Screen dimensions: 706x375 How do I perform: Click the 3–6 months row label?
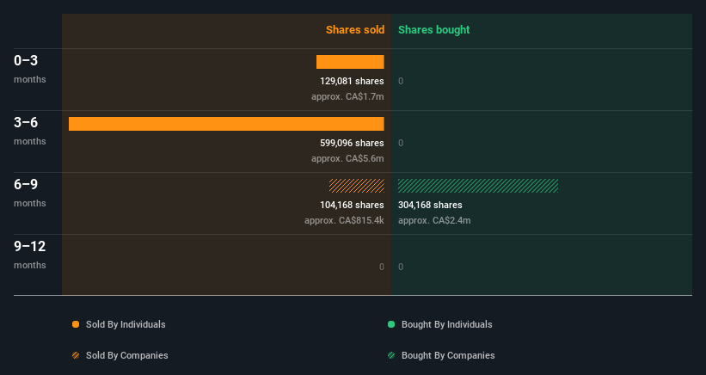pos(30,131)
